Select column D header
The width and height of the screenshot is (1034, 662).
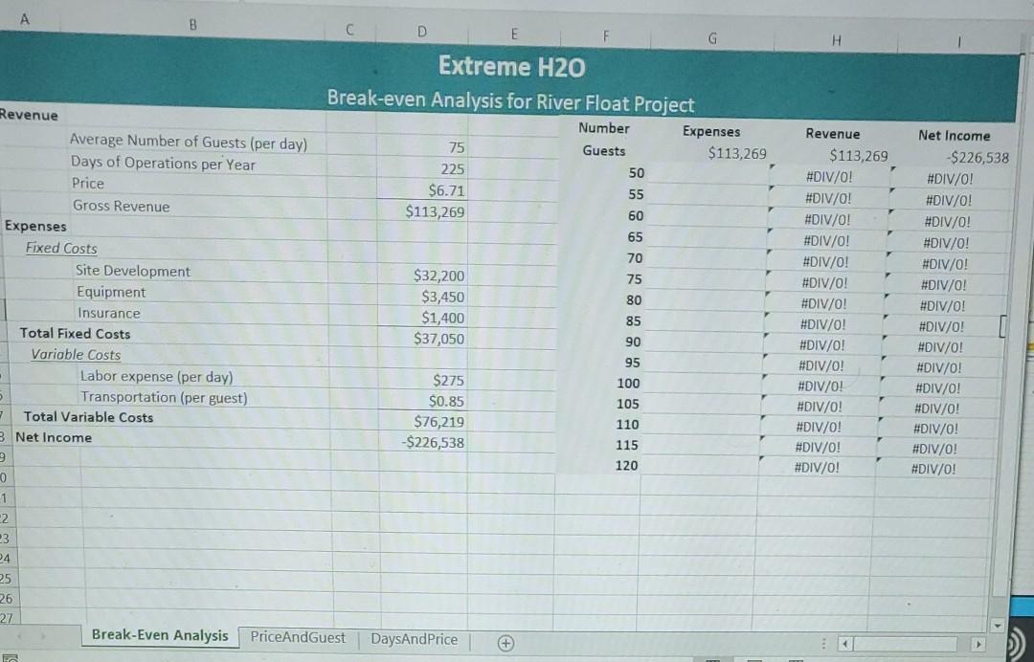[x=422, y=31]
